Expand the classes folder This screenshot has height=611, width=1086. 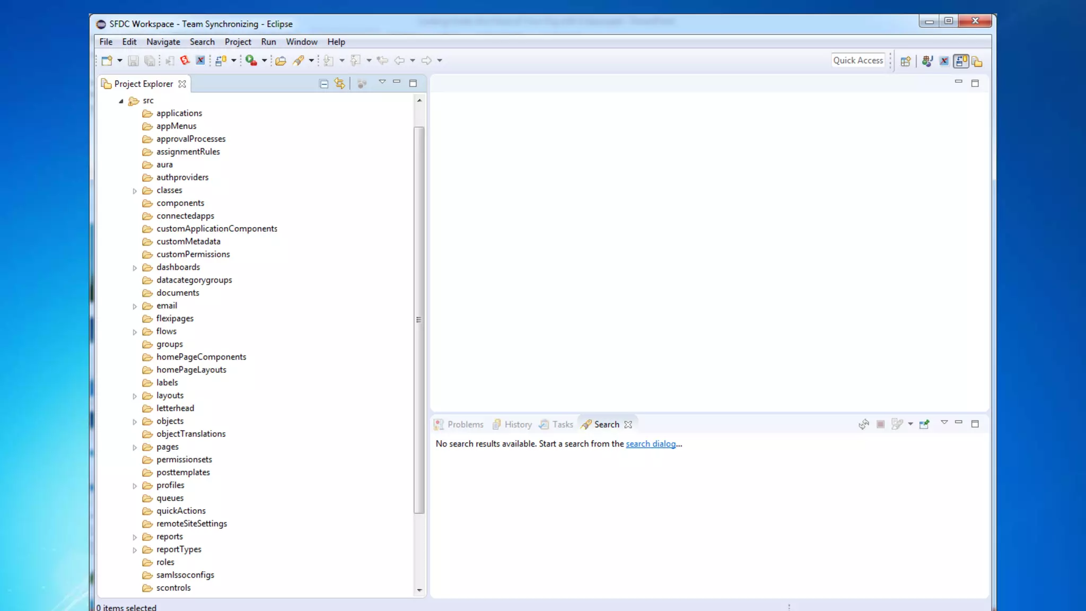coord(135,191)
